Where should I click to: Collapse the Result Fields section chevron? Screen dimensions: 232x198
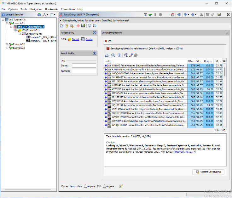[x=95, y=53]
